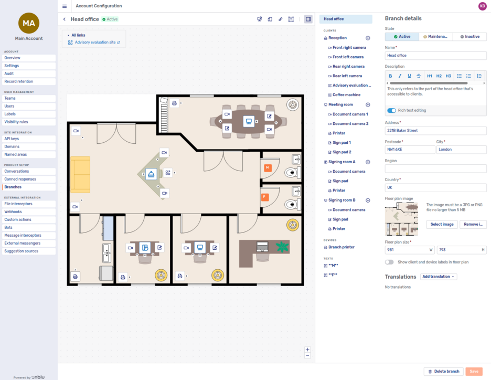Viewport: 491px width, 380px height.
Task: Click the Postcode input field
Action: (x=410, y=150)
